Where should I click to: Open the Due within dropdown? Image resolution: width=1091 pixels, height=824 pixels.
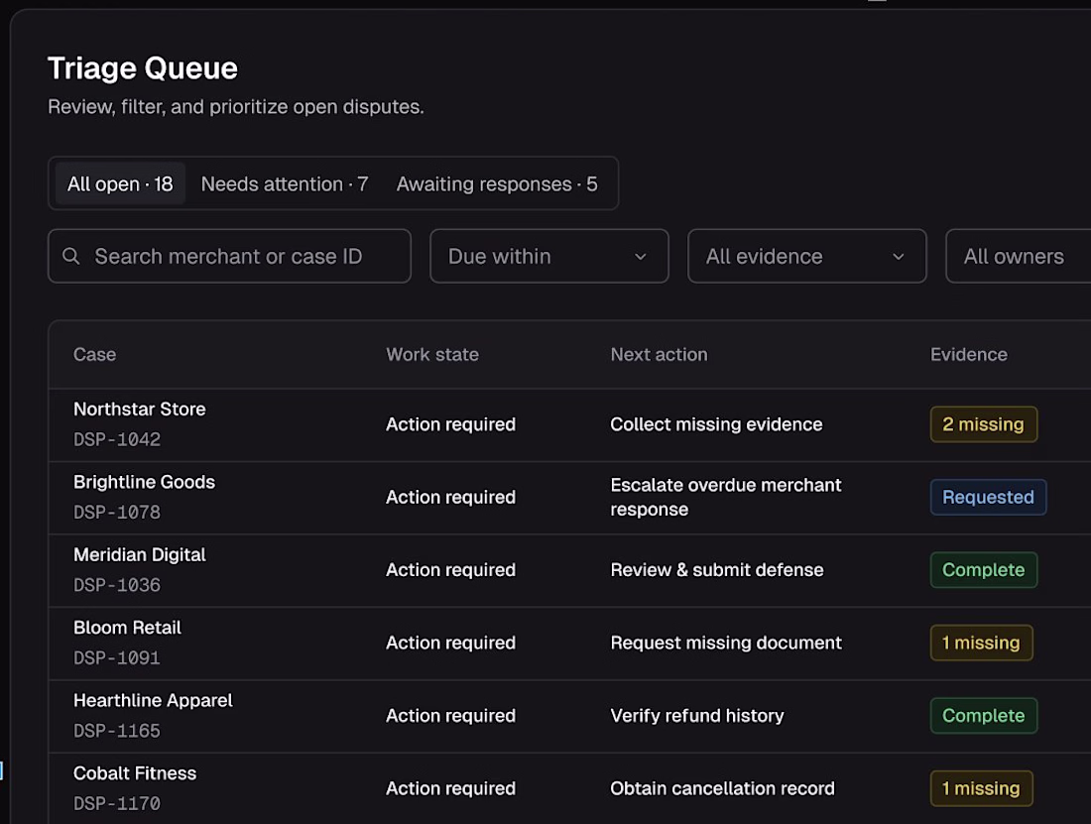[549, 256]
